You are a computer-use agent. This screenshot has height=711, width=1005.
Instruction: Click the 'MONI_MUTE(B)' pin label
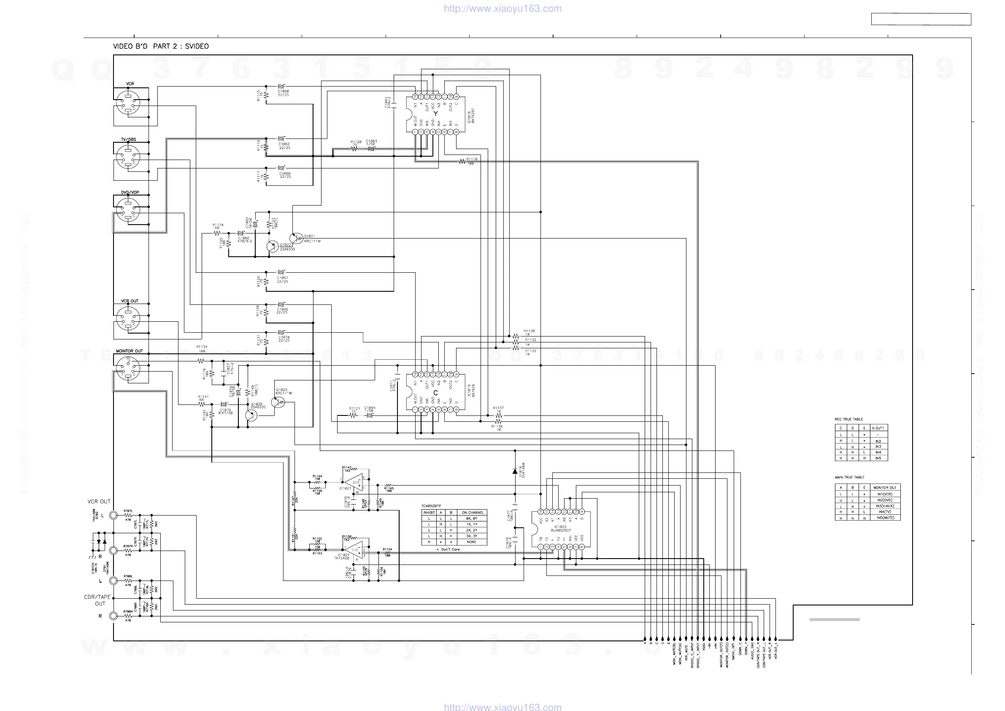[674, 654]
